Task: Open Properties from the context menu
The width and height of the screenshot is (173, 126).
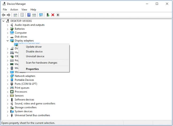Action: tap(32, 69)
